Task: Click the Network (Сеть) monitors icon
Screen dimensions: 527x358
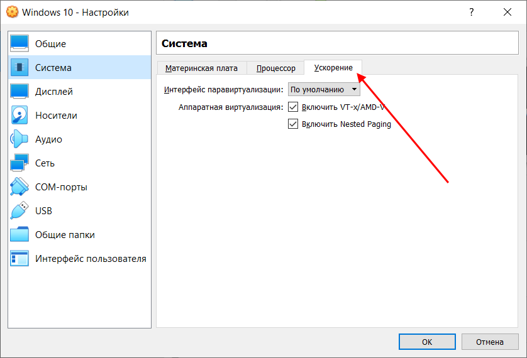Action: (x=19, y=163)
